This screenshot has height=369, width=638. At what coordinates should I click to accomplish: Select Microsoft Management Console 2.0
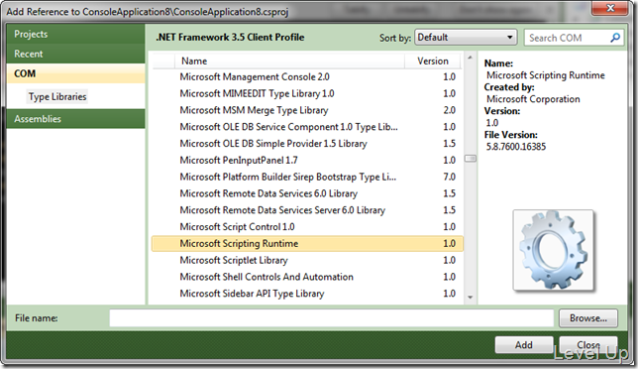pos(307,77)
